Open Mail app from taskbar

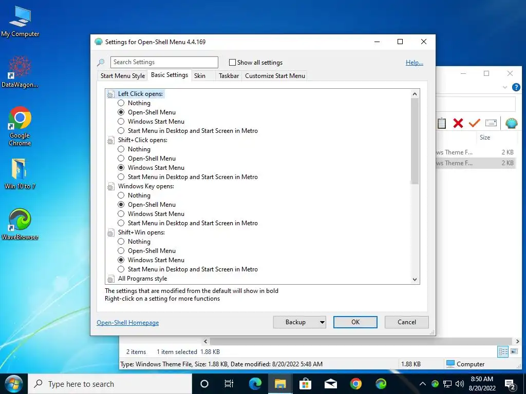click(x=331, y=384)
